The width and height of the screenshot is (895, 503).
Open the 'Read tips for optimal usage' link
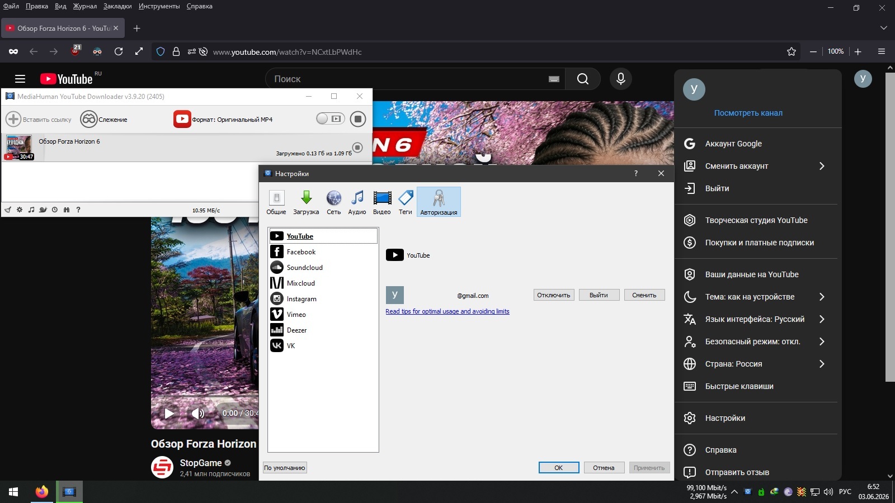tap(447, 311)
